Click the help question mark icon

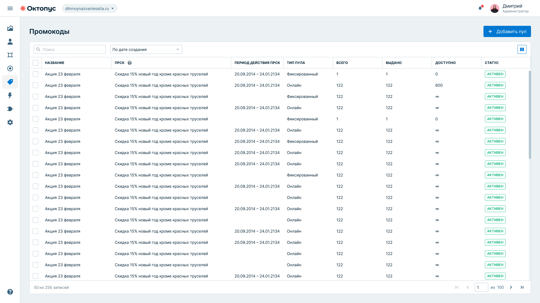pyautogui.click(x=10, y=292)
